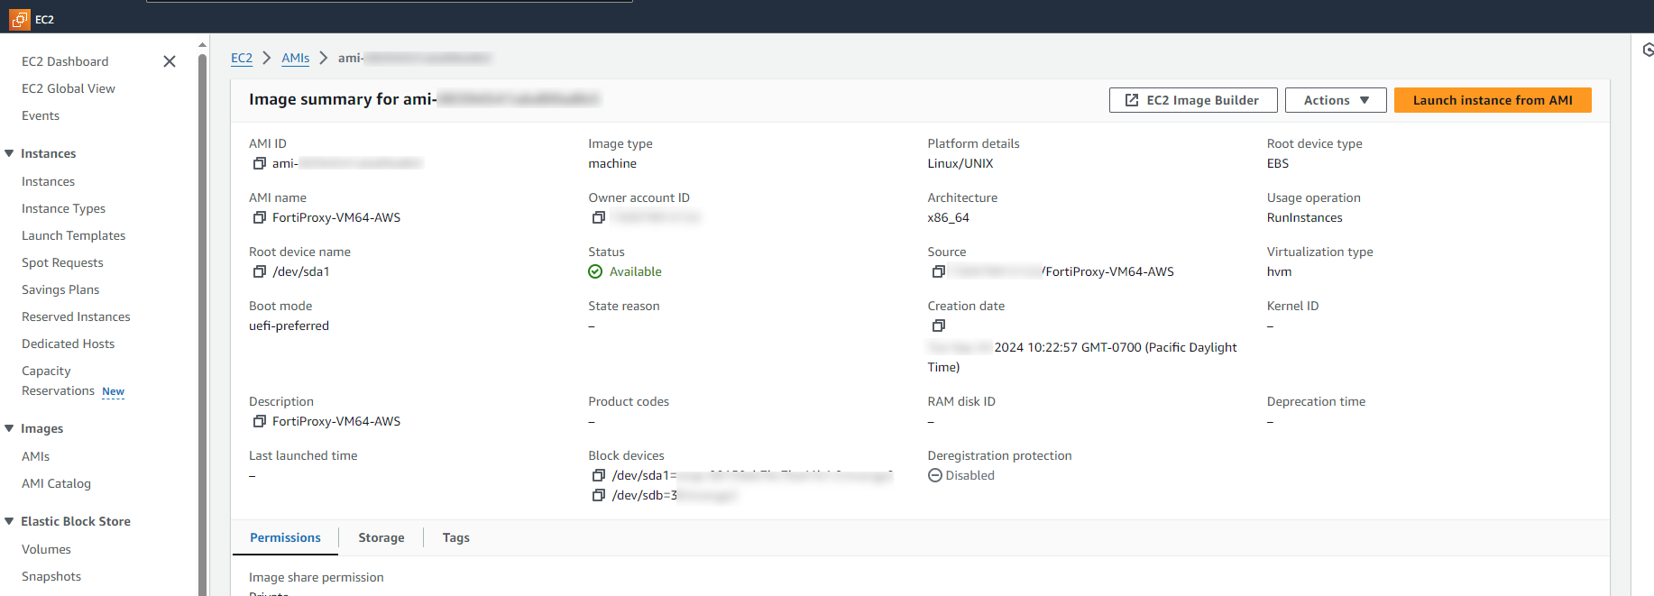
Task: Collapse the Images sidebar section
Action: pos(10,428)
